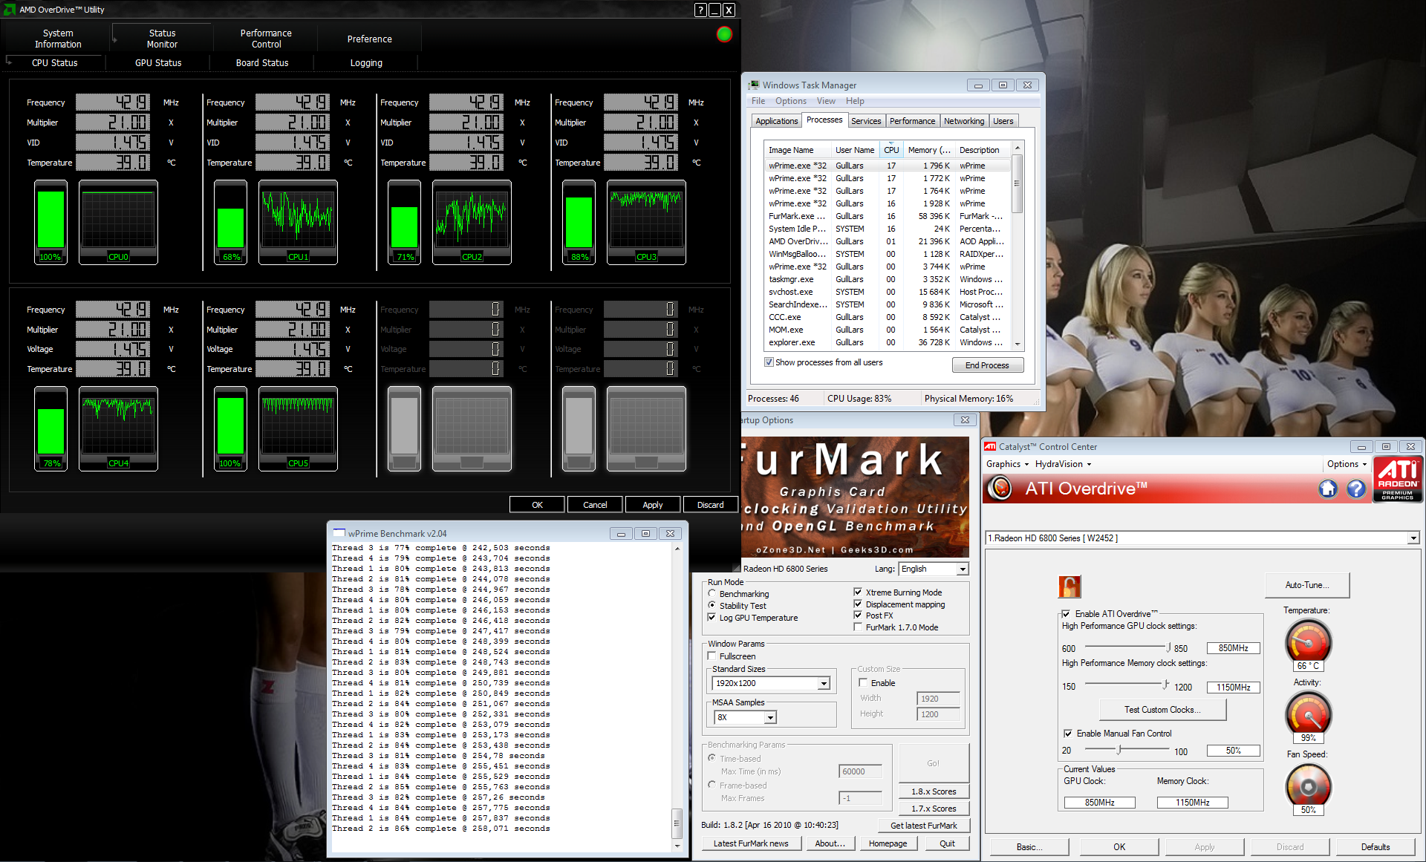Click the green status indicator light in AMD OverDrive

point(724,34)
